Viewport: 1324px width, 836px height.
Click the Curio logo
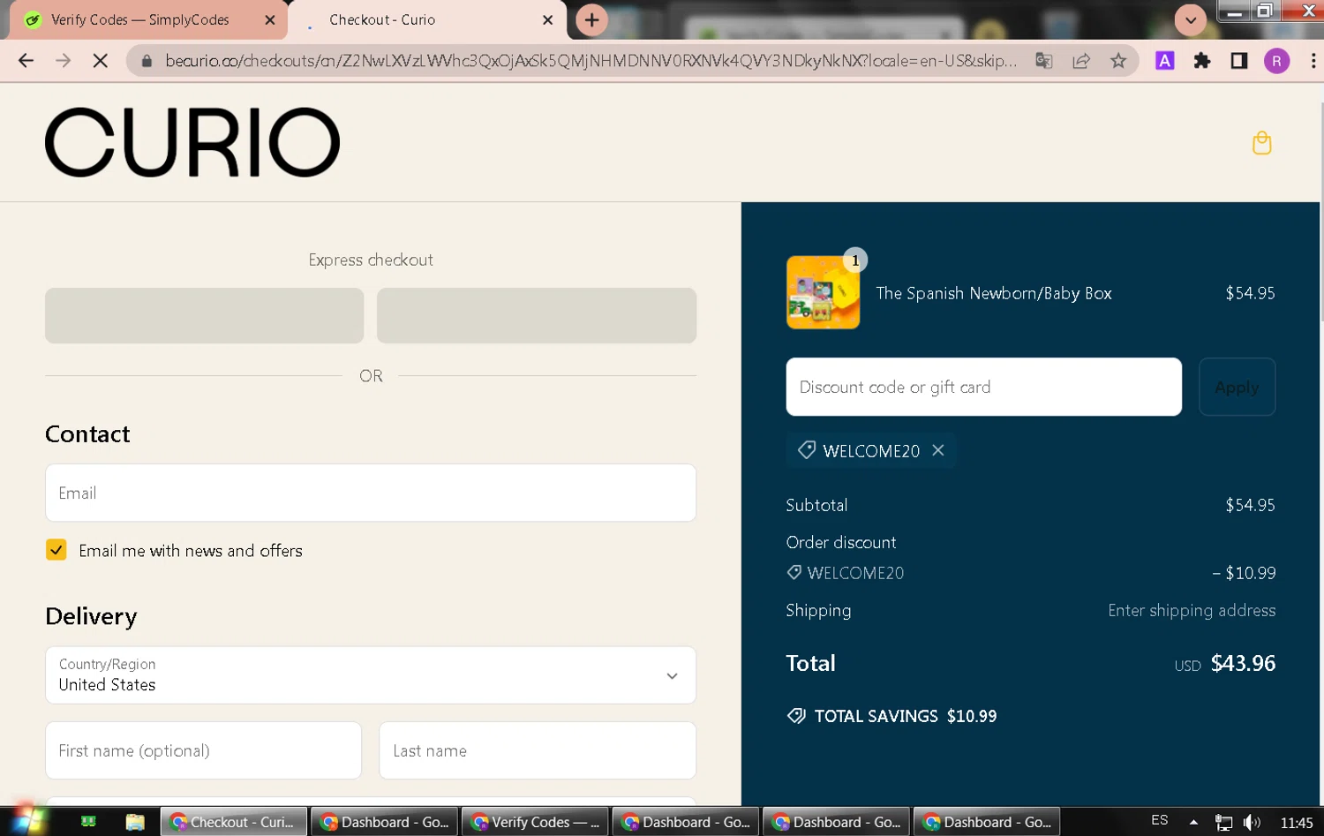pyautogui.click(x=192, y=142)
